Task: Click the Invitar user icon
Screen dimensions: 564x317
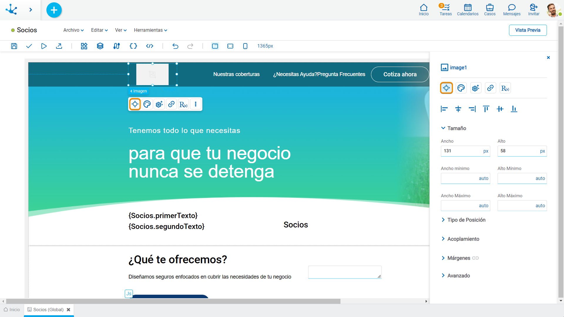Action: click(x=534, y=10)
